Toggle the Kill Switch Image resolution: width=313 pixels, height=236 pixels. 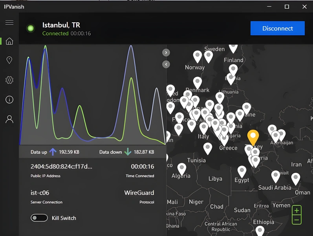(39, 218)
